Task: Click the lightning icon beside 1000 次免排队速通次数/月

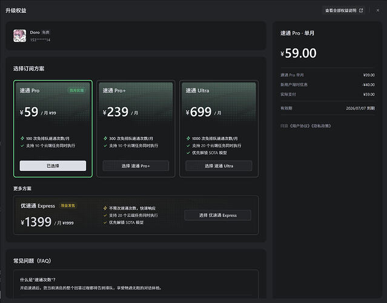Action: pos(188,138)
